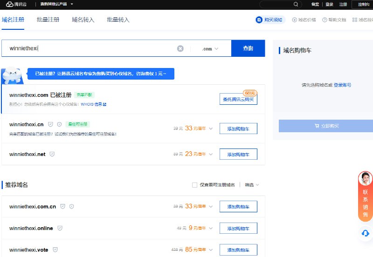
Task: Expand price options for winniethexi.cn
Action: click(x=211, y=128)
